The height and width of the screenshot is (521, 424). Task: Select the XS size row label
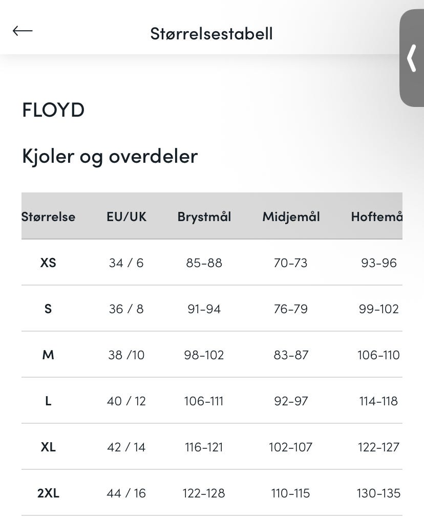tap(48, 263)
